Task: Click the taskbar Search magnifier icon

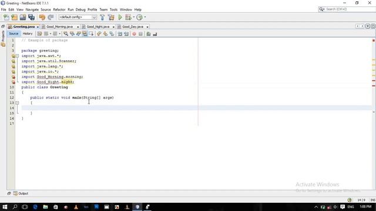Action: click(x=15, y=207)
